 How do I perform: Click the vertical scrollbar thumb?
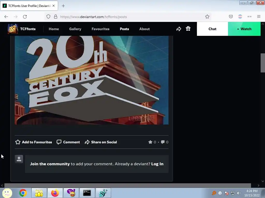pyautogui.click(x=263, y=63)
